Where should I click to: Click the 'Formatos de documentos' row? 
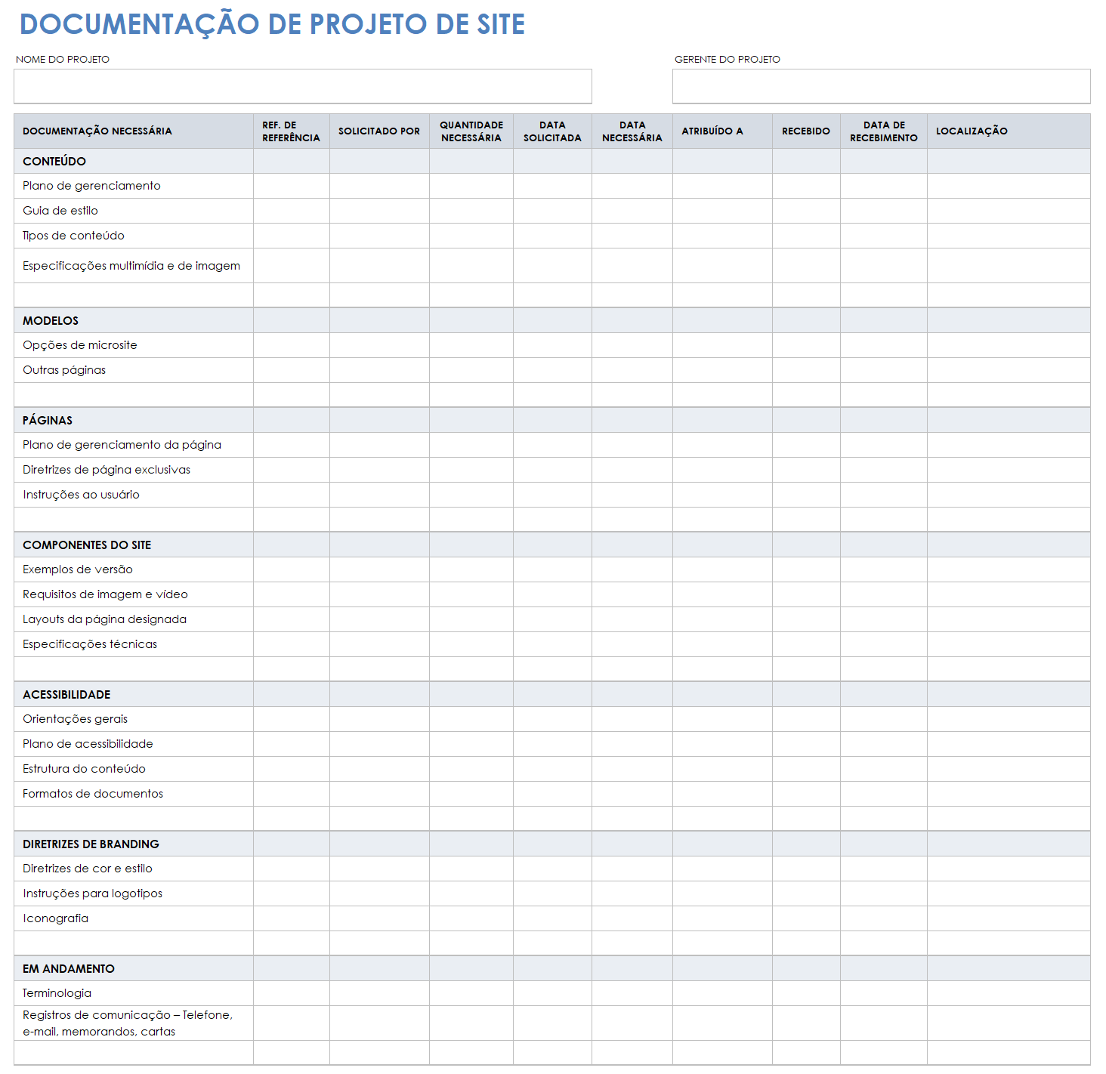coord(552,794)
